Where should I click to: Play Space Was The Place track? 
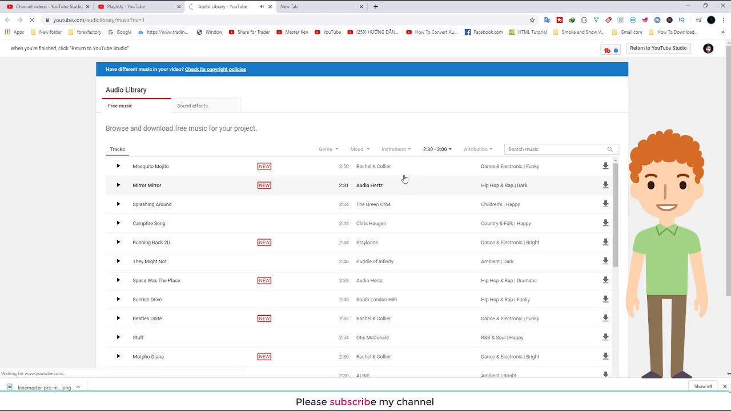(118, 280)
